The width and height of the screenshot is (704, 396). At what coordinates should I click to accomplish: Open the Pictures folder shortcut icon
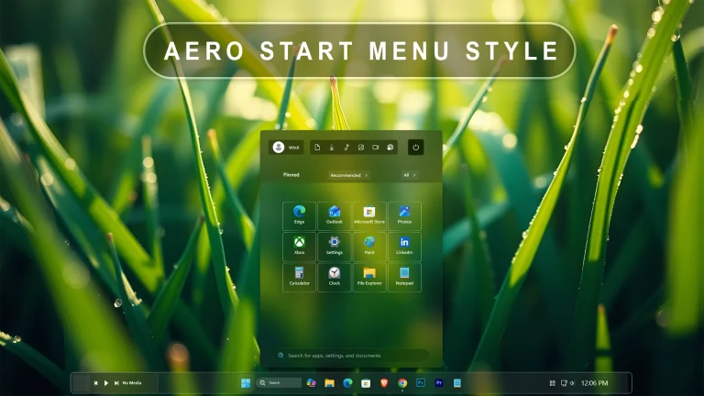coord(361,148)
